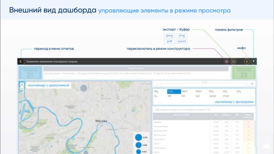Click the 'Вид загрязнения' column header
Viewport: 274px width, 154px height.
click(x=181, y=116)
